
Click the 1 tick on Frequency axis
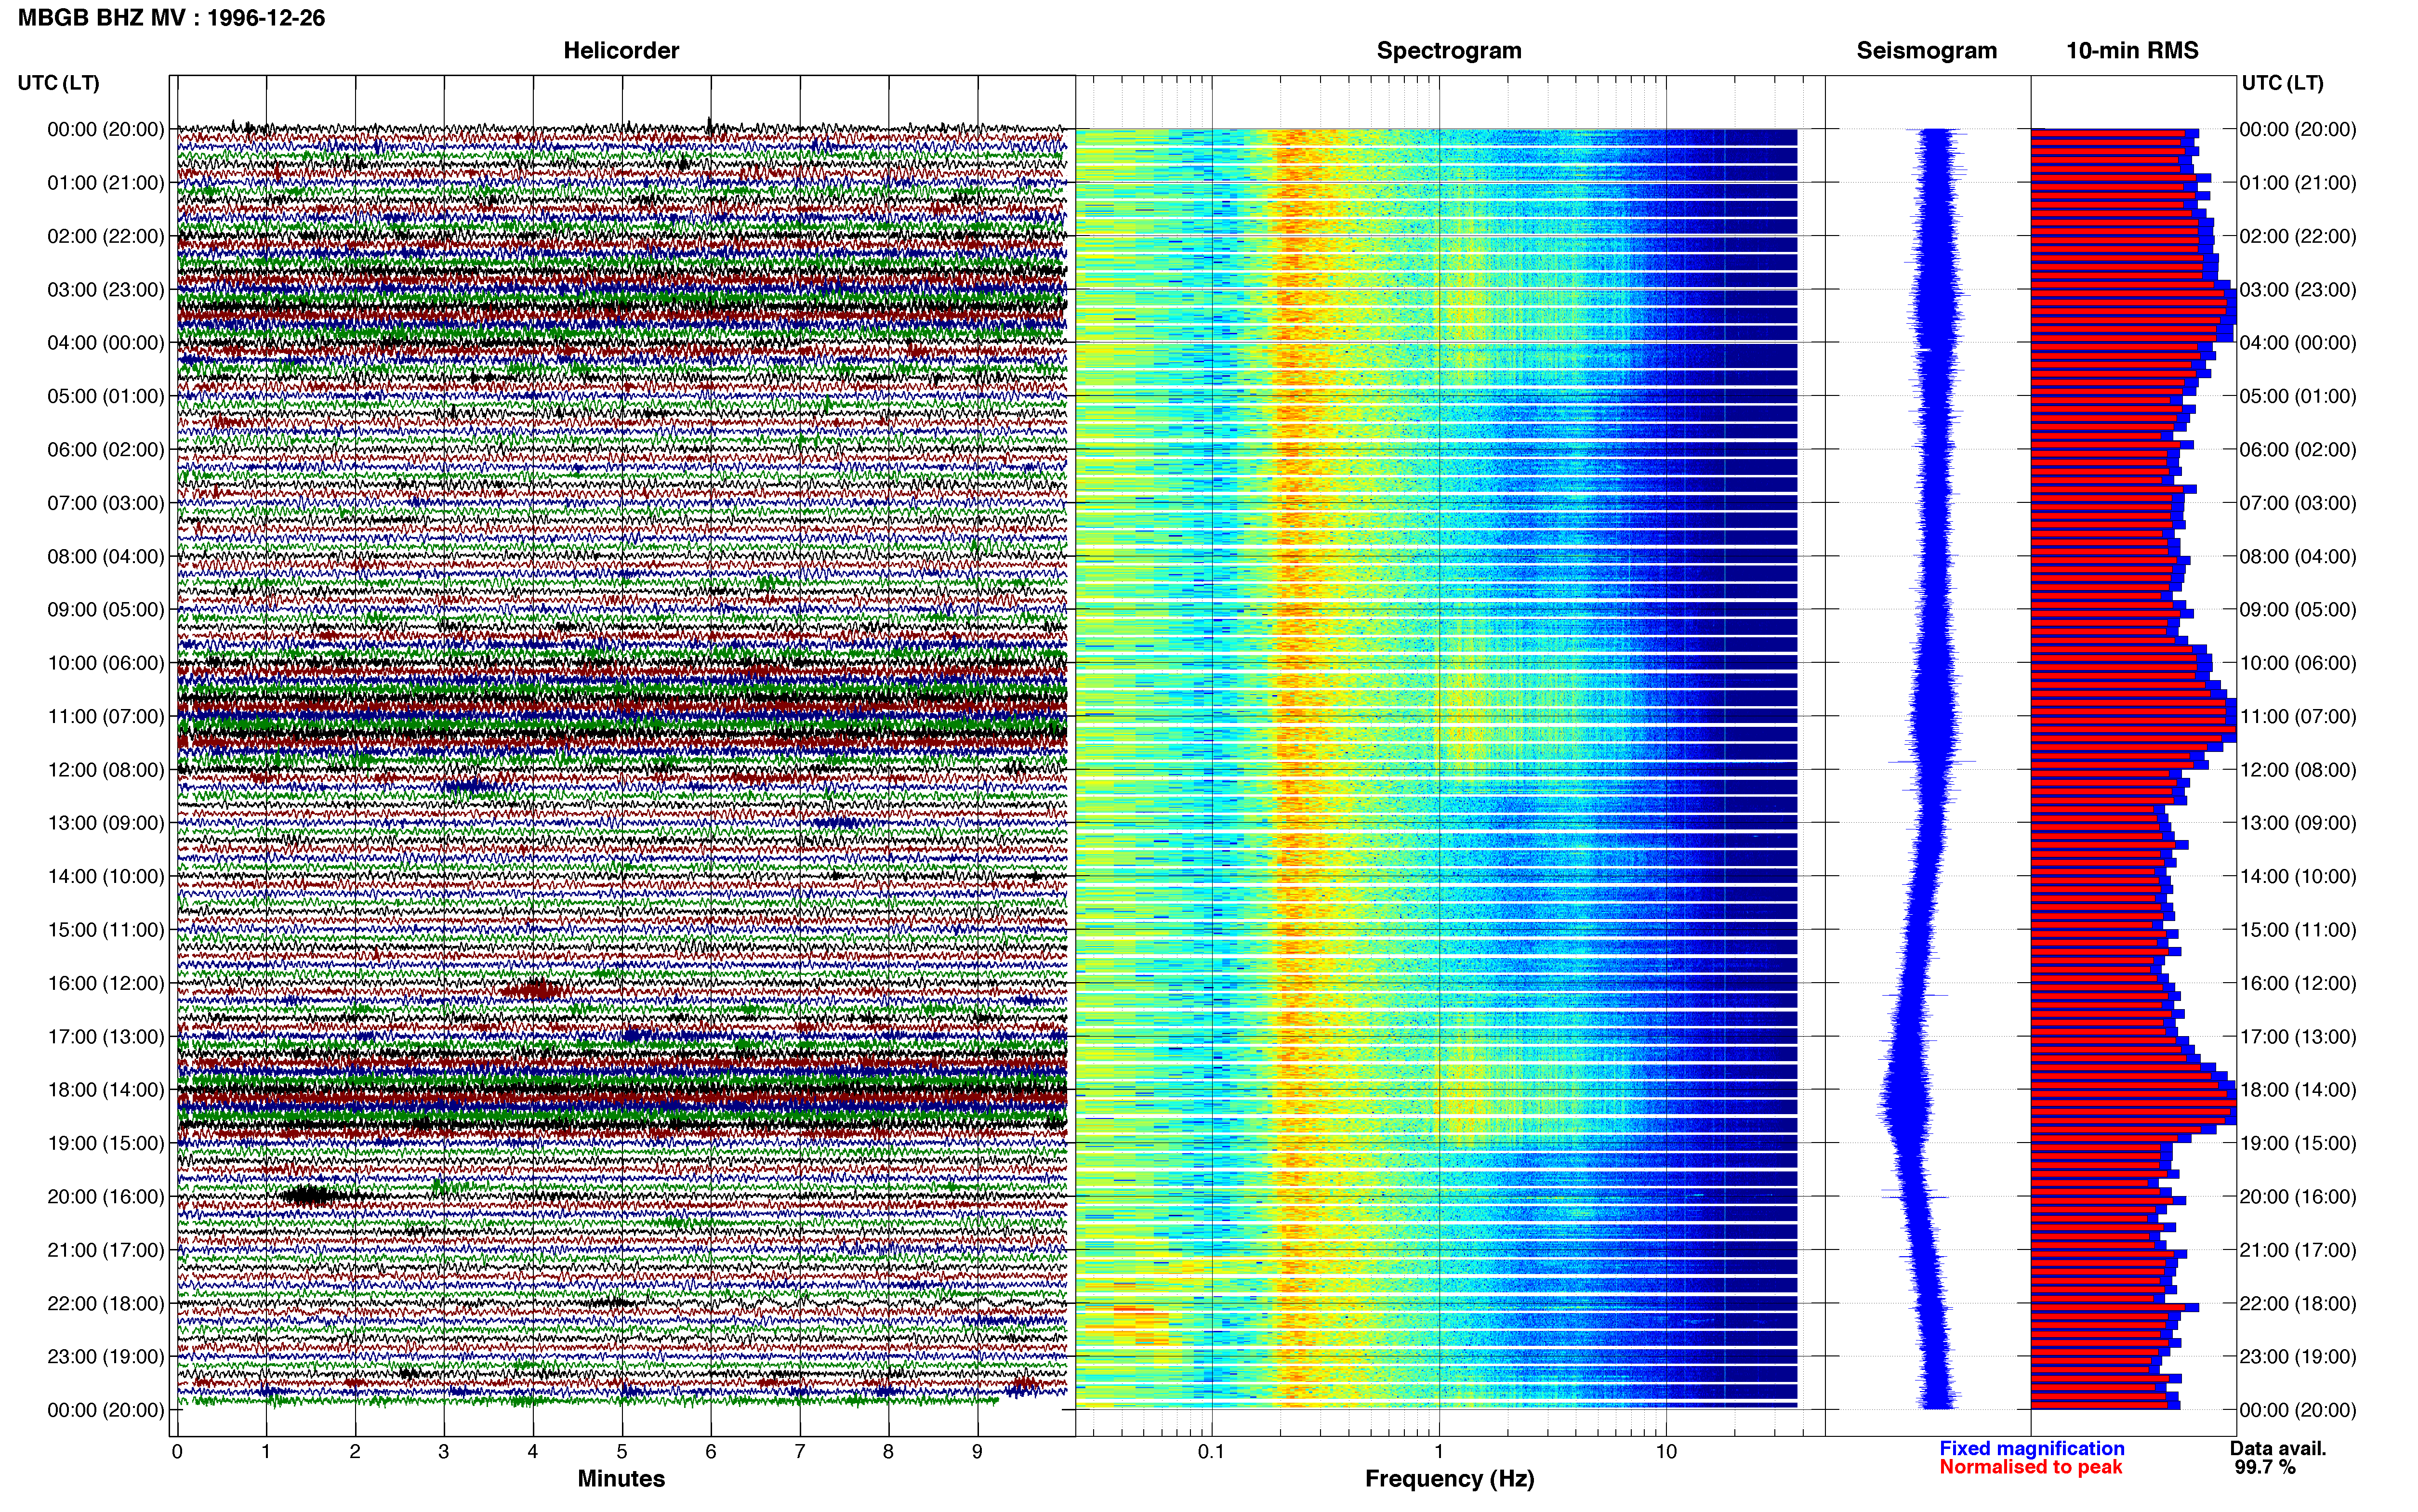click(x=1439, y=1451)
